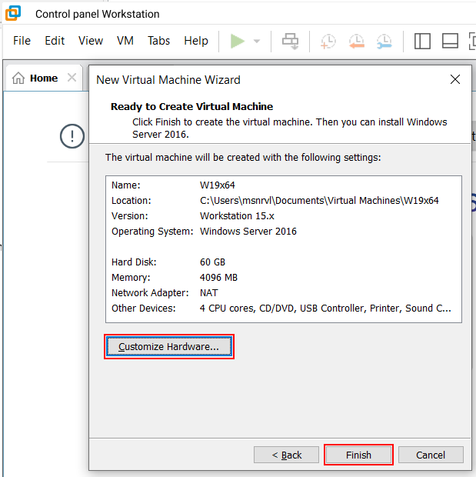
Task: Open the VM menu
Action: (x=125, y=41)
